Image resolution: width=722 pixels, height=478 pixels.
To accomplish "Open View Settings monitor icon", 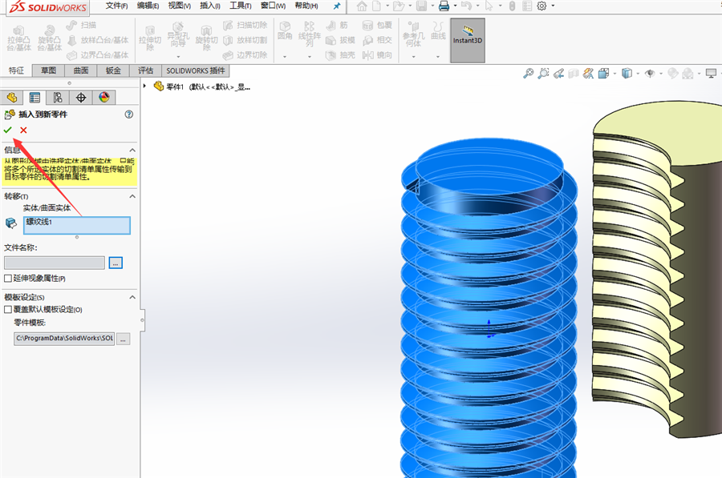I will click(712, 73).
